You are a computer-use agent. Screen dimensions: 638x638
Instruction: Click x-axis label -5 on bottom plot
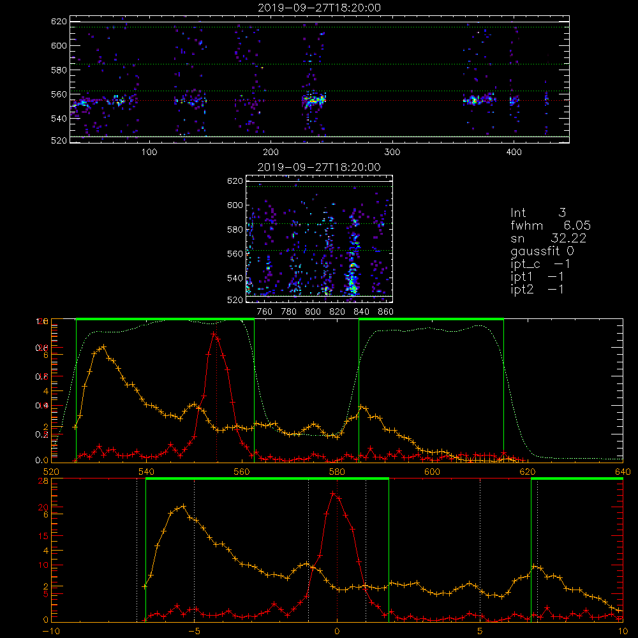(195, 632)
